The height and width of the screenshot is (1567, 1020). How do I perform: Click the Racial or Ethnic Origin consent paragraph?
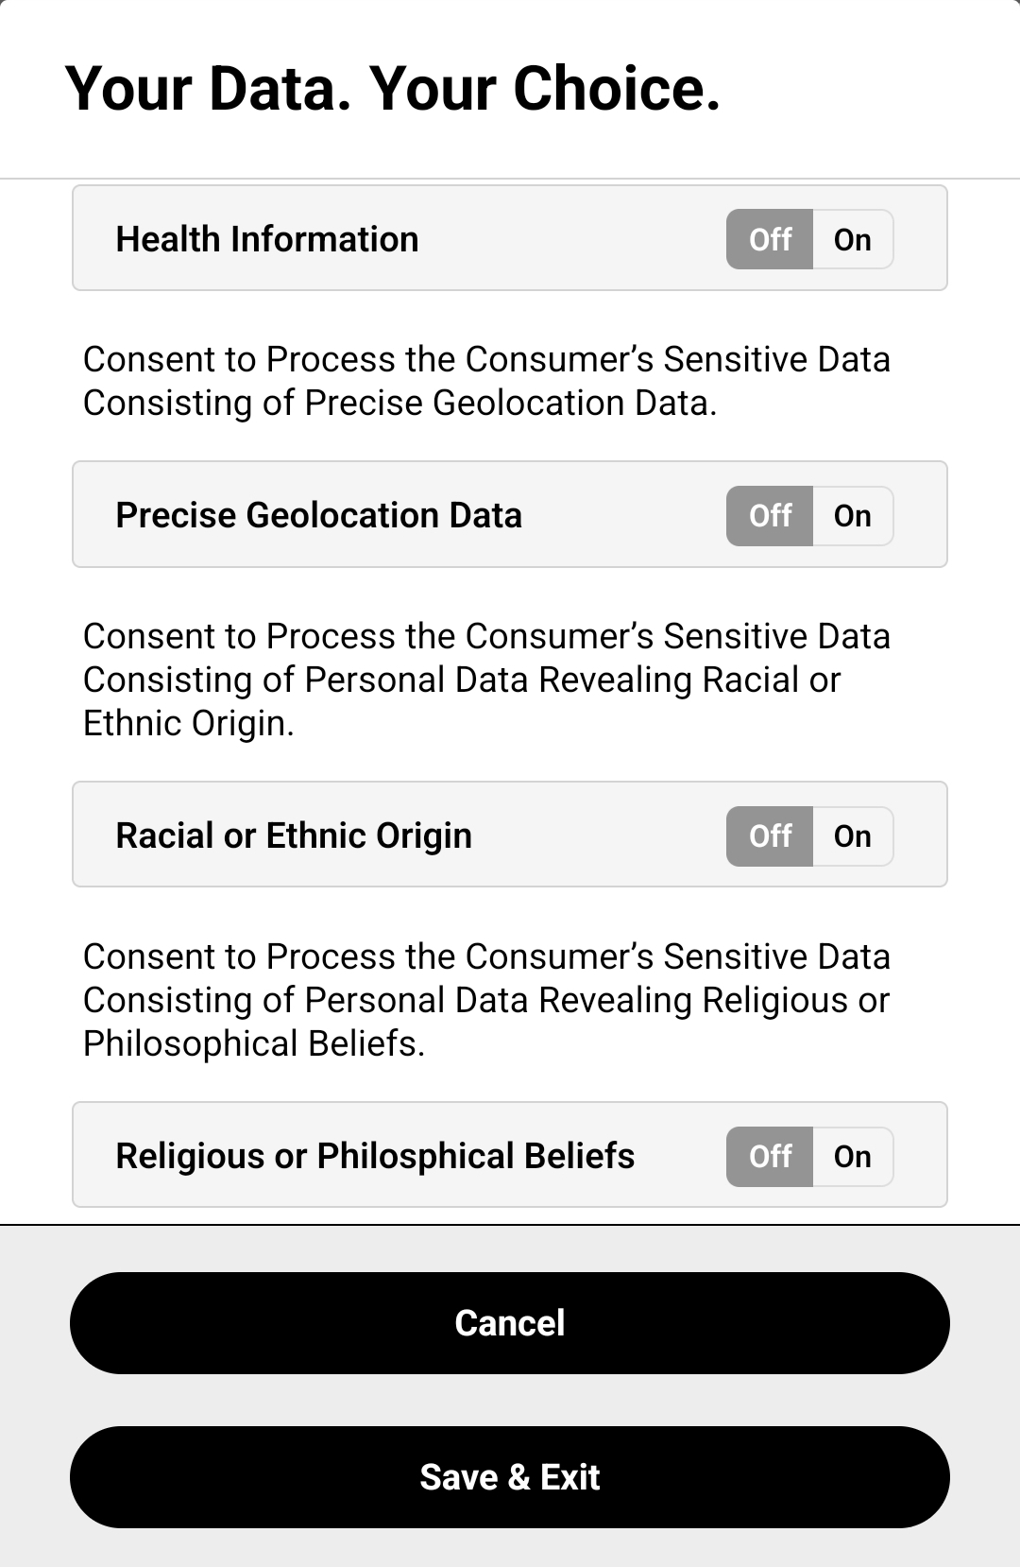tap(486, 680)
